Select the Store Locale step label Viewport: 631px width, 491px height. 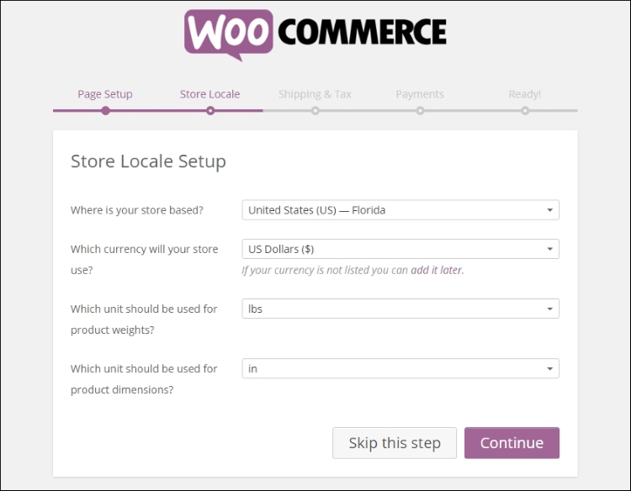point(209,94)
